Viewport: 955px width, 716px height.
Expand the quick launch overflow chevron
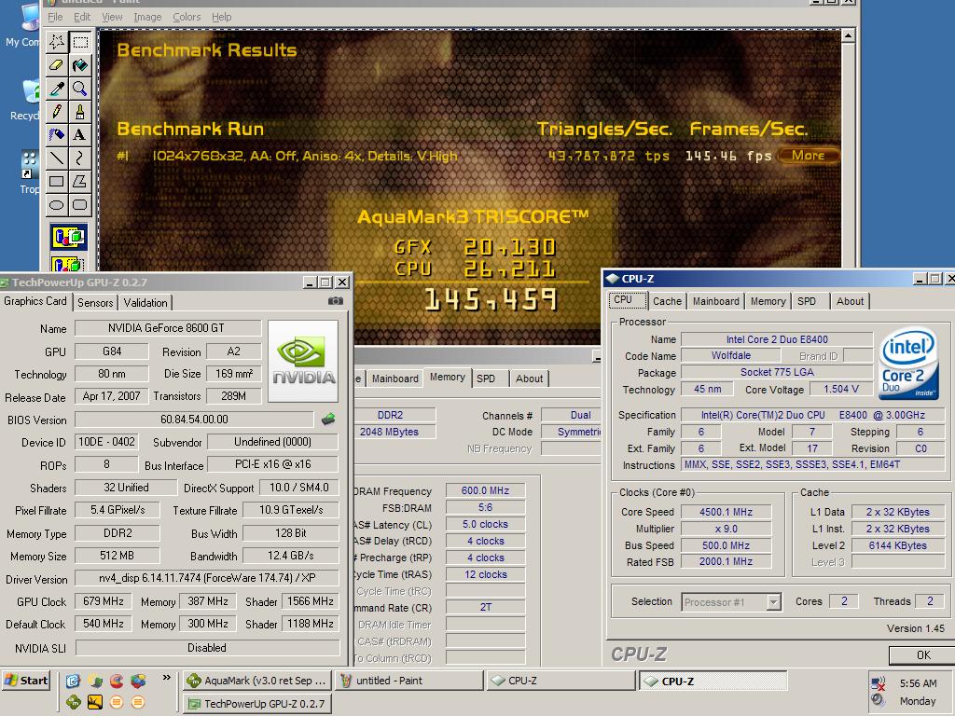tap(166, 678)
